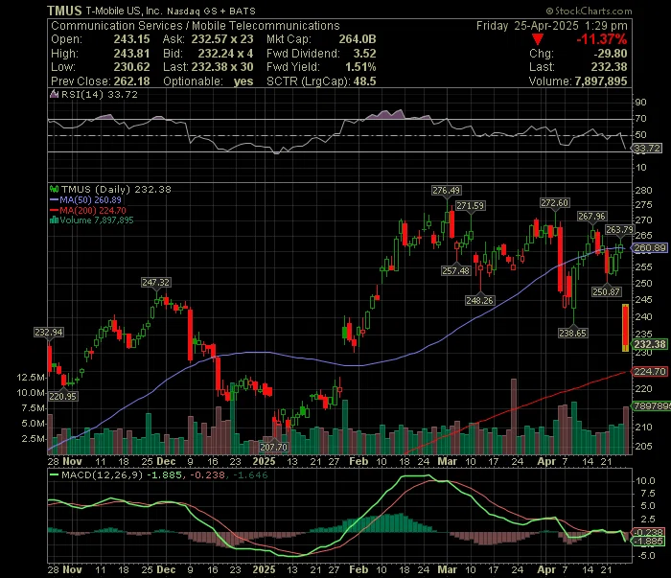Image resolution: width=671 pixels, height=578 pixels.
Task: Click the Ask quote 232.57 x 23
Action: coord(222,39)
